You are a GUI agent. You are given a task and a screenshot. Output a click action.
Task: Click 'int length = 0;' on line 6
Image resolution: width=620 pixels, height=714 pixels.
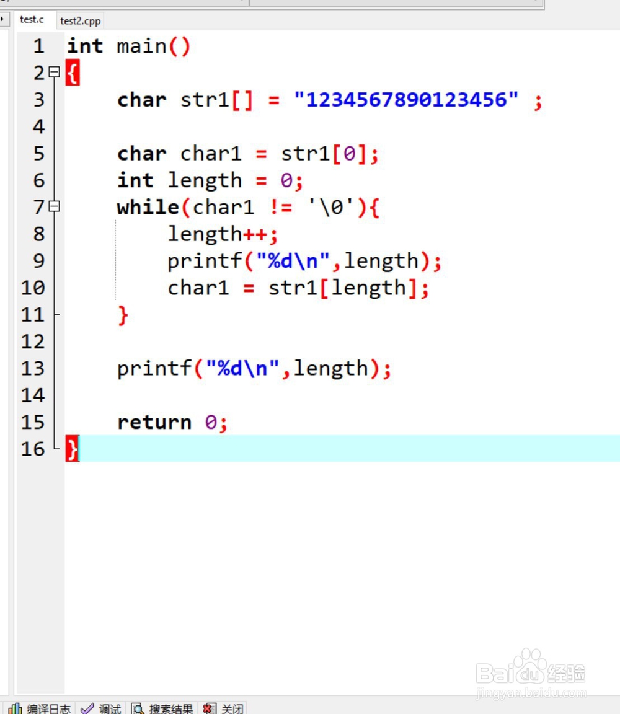pyautogui.click(x=210, y=181)
